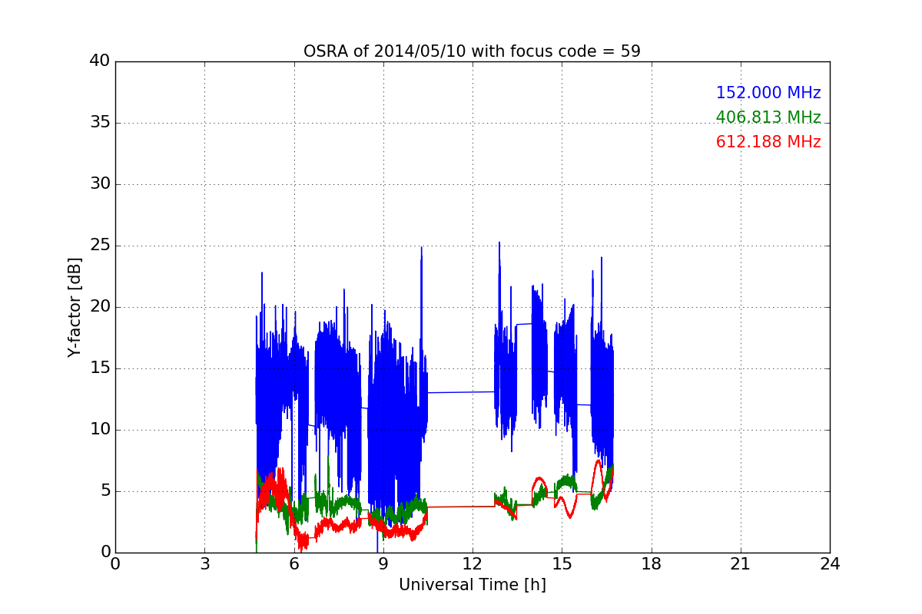Click the 'Universal Time [h]' axis label
Viewport: 922px width, 614px height.
tap(472, 585)
